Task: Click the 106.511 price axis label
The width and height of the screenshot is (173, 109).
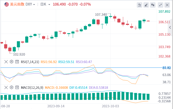Action: click(x=164, y=22)
